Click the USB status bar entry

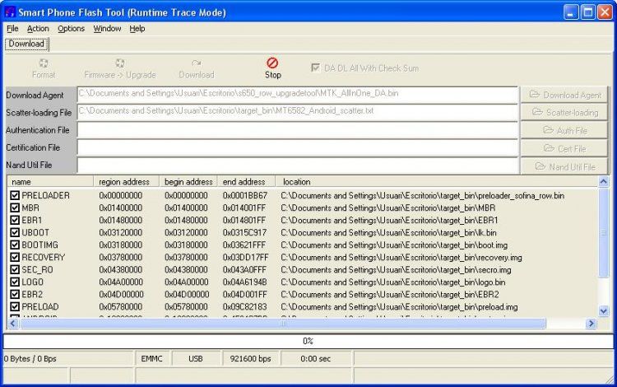pos(196,359)
